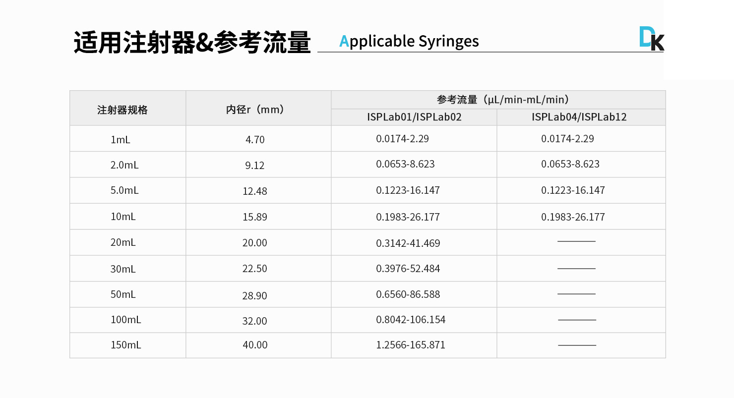Click the dash in the 20mL row
The width and height of the screenshot is (734, 398).
pyautogui.click(x=576, y=241)
